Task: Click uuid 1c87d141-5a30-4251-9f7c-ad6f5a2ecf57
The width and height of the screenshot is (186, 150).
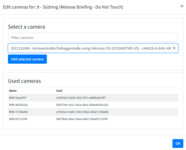Action: [x=81, y=98]
